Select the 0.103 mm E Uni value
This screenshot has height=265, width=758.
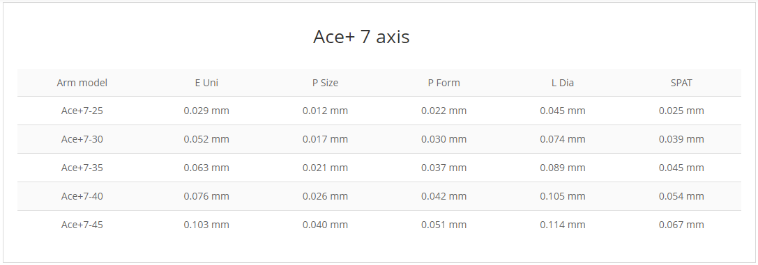[206, 225]
